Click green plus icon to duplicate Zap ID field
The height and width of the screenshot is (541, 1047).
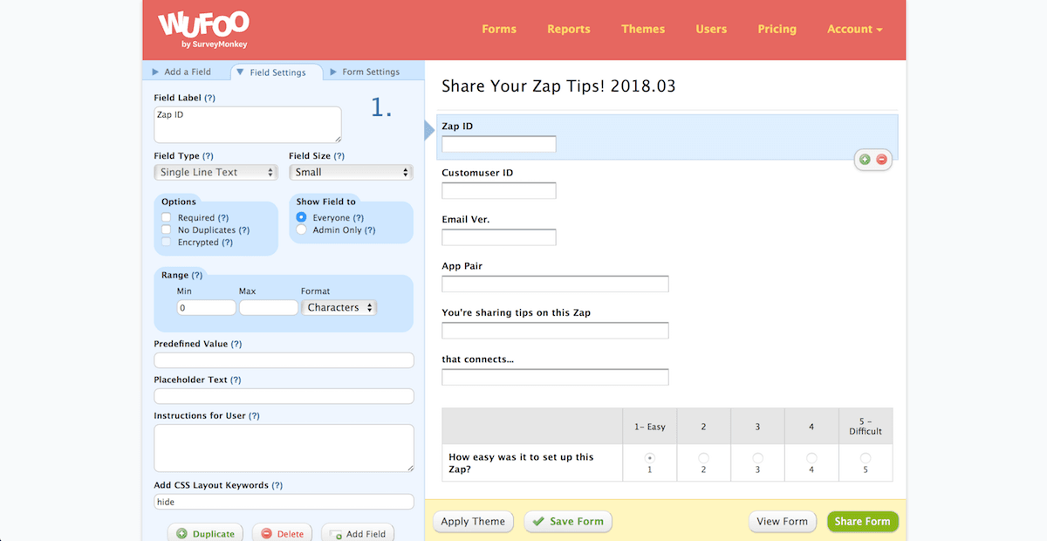click(865, 160)
